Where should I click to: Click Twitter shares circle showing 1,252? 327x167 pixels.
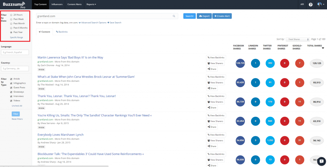pyautogui.click(x=270, y=140)
